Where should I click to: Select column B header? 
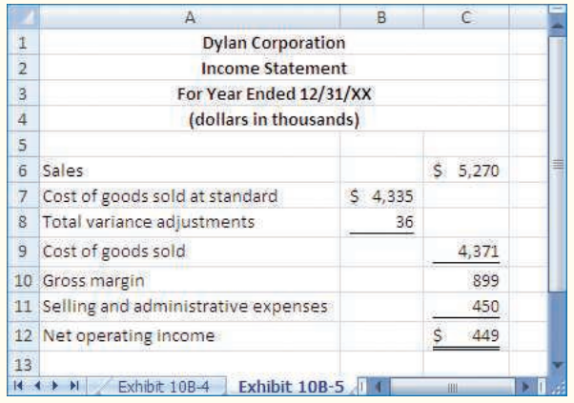click(x=381, y=17)
